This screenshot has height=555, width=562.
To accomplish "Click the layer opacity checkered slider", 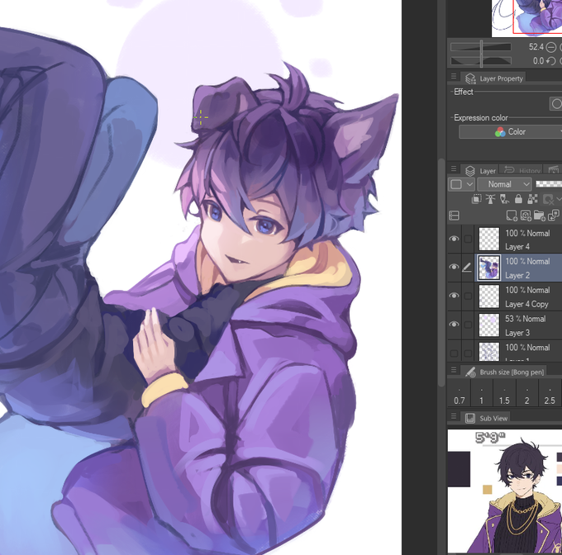I will pyautogui.click(x=549, y=183).
